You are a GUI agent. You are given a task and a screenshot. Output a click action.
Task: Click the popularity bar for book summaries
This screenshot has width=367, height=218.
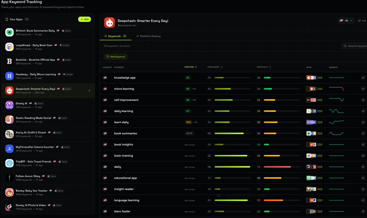pos(232,133)
